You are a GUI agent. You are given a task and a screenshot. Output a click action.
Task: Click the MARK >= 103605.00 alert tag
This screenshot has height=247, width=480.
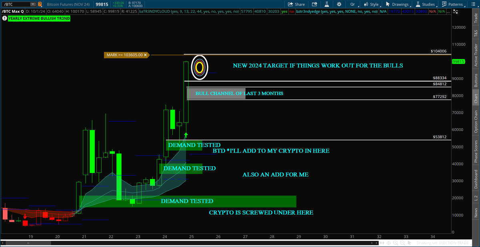(126, 55)
